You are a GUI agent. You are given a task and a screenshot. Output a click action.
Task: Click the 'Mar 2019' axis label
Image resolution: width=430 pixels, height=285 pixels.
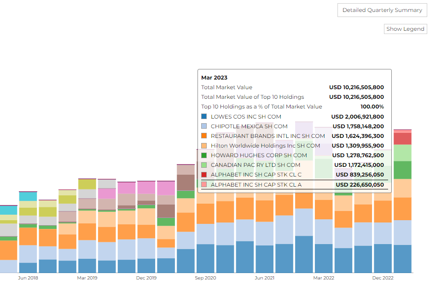coord(87,278)
